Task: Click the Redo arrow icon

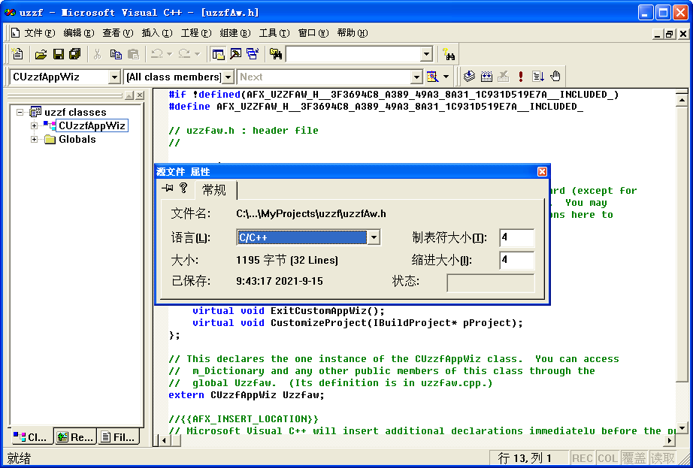Action: pos(184,54)
